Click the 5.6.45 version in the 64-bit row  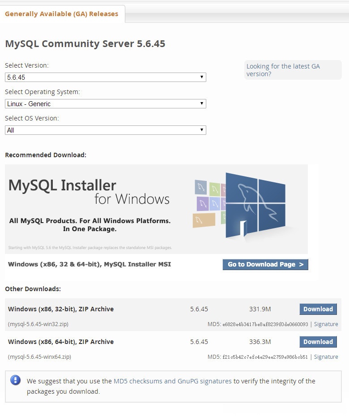point(199,342)
